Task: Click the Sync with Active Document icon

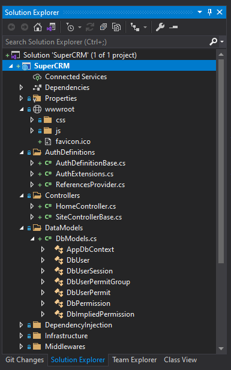Action: (90, 27)
